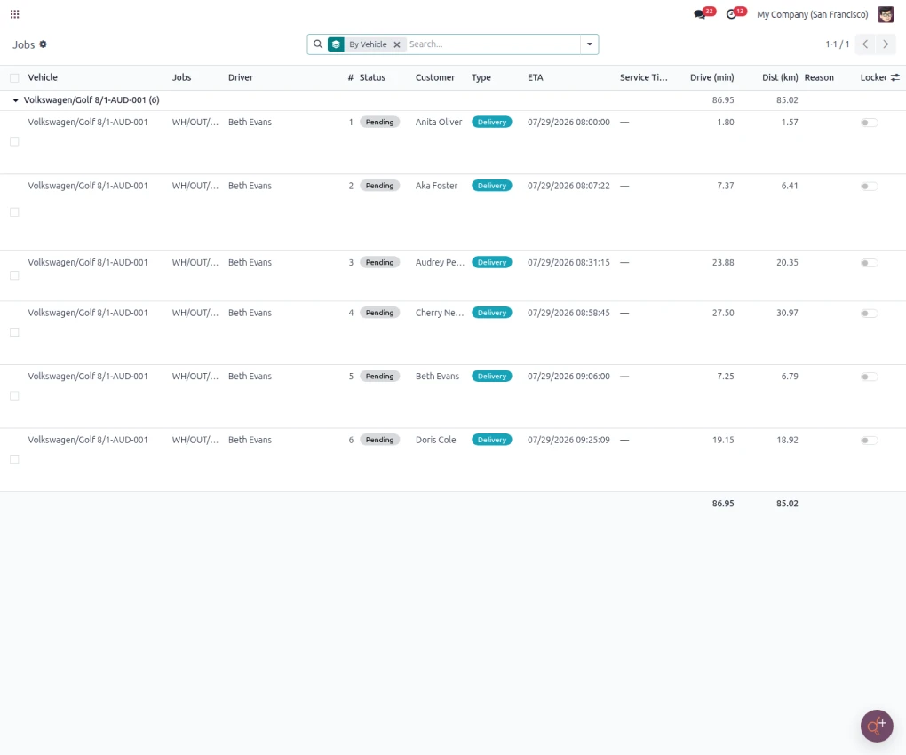Click WH/OUT/... job cell in row 5
Viewport: 906px width, 755px height.
click(x=195, y=376)
